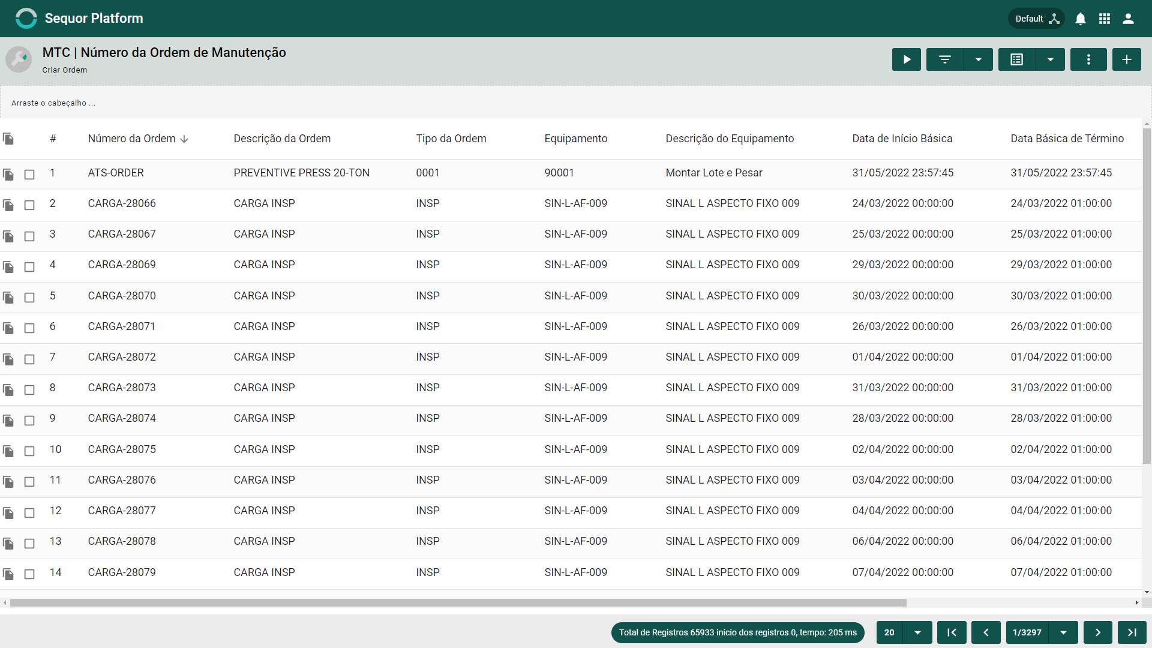
Task: Add a new order with plus button
Action: [x=1127, y=59]
